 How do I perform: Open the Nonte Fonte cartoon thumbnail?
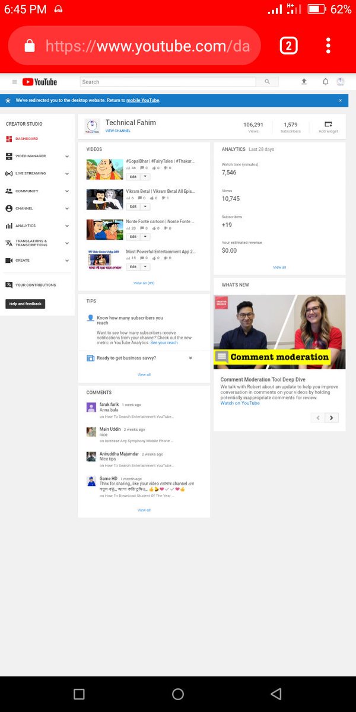coord(105,230)
